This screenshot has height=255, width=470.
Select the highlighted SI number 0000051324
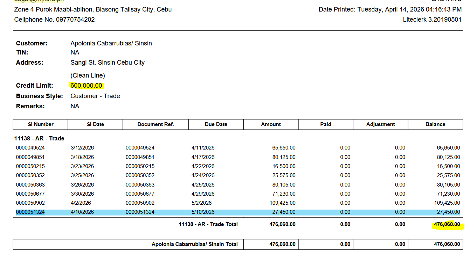click(x=30, y=212)
